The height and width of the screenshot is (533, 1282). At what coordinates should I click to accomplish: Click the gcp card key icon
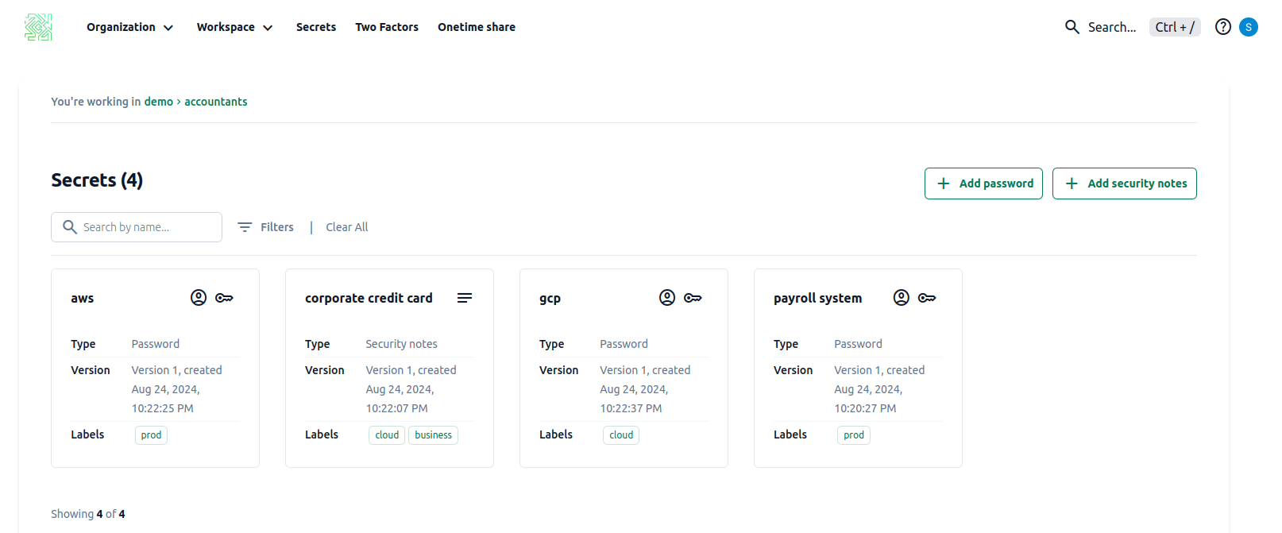(x=693, y=298)
